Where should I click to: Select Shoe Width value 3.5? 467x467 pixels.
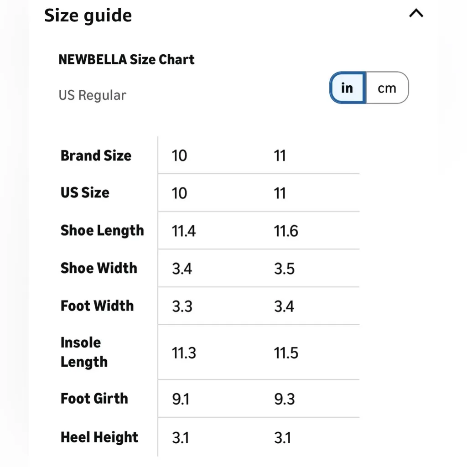pyautogui.click(x=285, y=269)
